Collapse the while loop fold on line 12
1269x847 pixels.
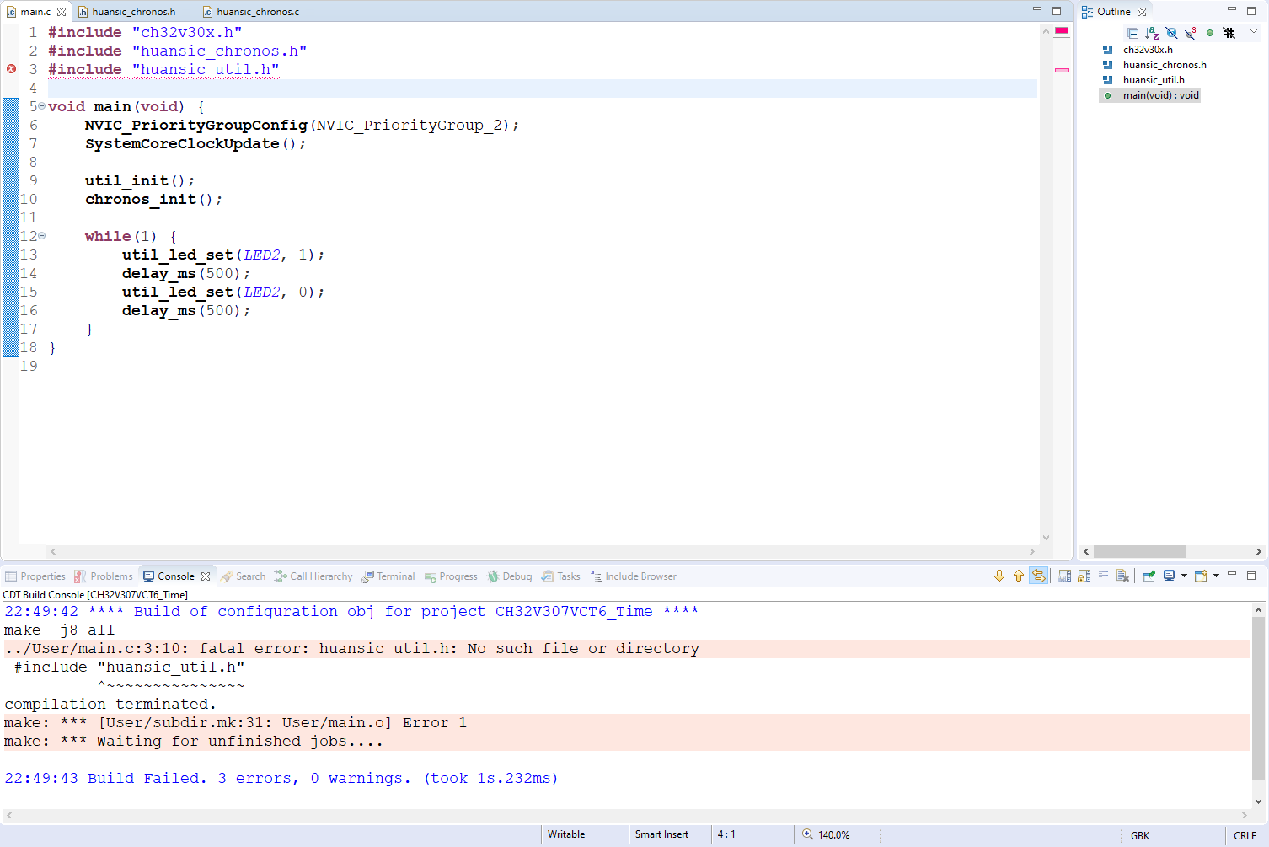(x=41, y=236)
